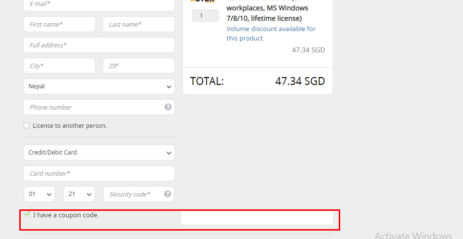Click the ZIP input field

(x=139, y=66)
